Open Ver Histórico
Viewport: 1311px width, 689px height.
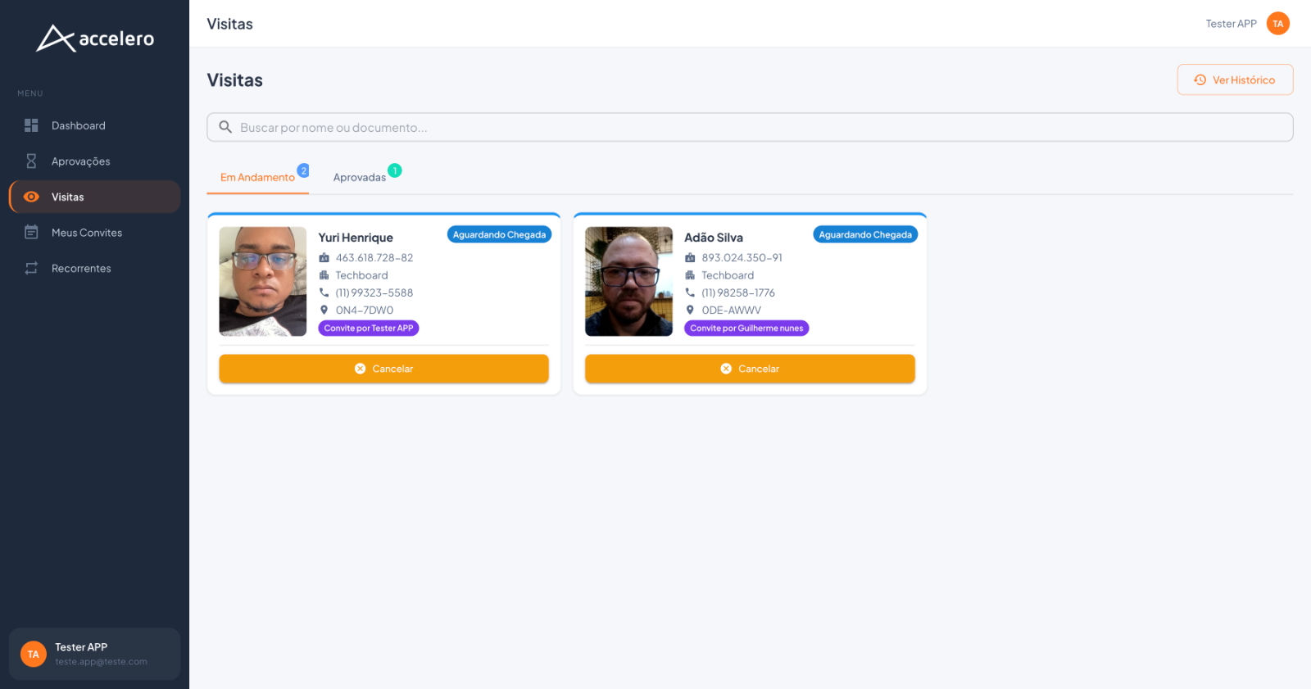[1235, 79]
